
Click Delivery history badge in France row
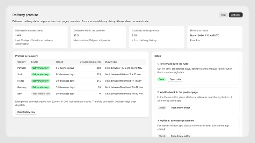pyautogui.click(x=40, y=81)
